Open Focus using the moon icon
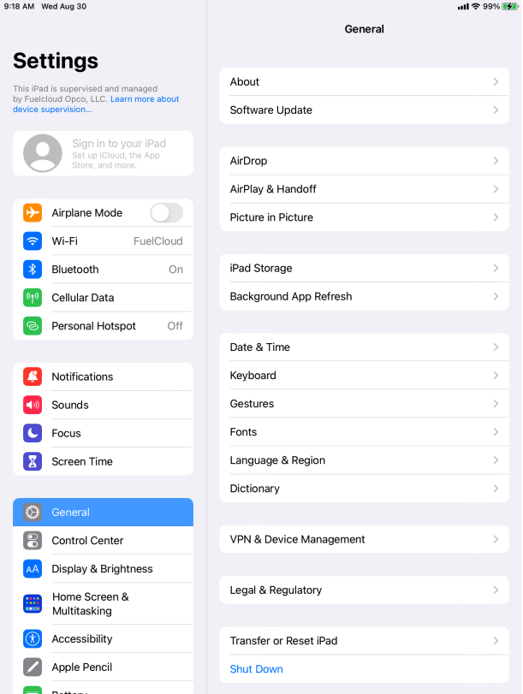This screenshot has width=523, height=694. pyautogui.click(x=33, y=433)
